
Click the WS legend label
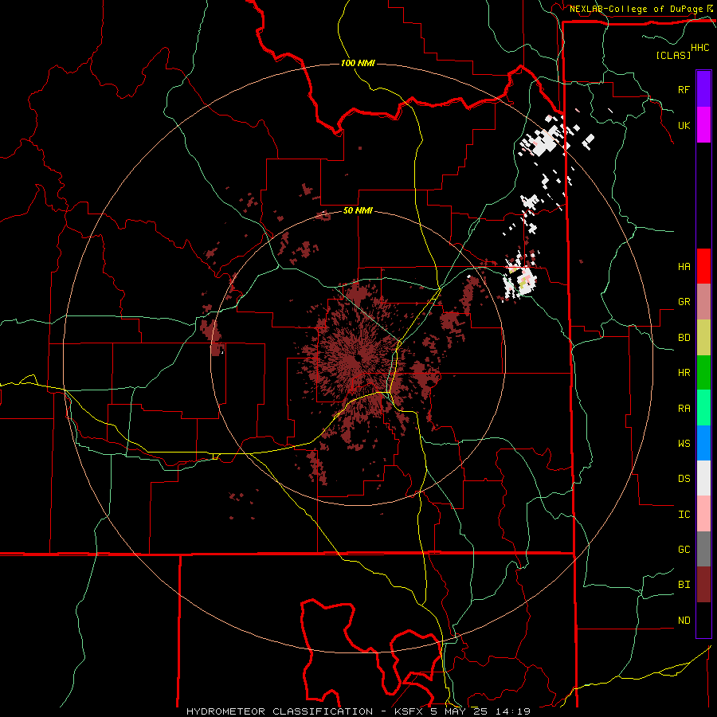tap(684, 444)
